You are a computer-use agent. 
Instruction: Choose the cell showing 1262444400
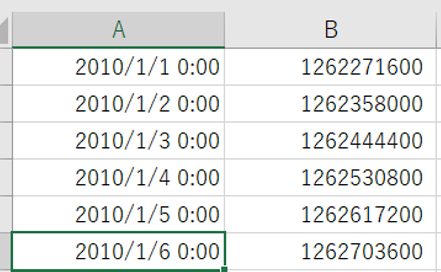pos(330,140)
